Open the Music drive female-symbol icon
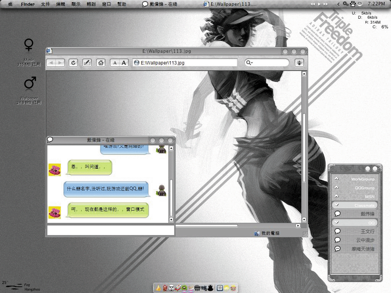Image resolution: width=391 pixels, height=293 pixels. click(x=29, y=45)
